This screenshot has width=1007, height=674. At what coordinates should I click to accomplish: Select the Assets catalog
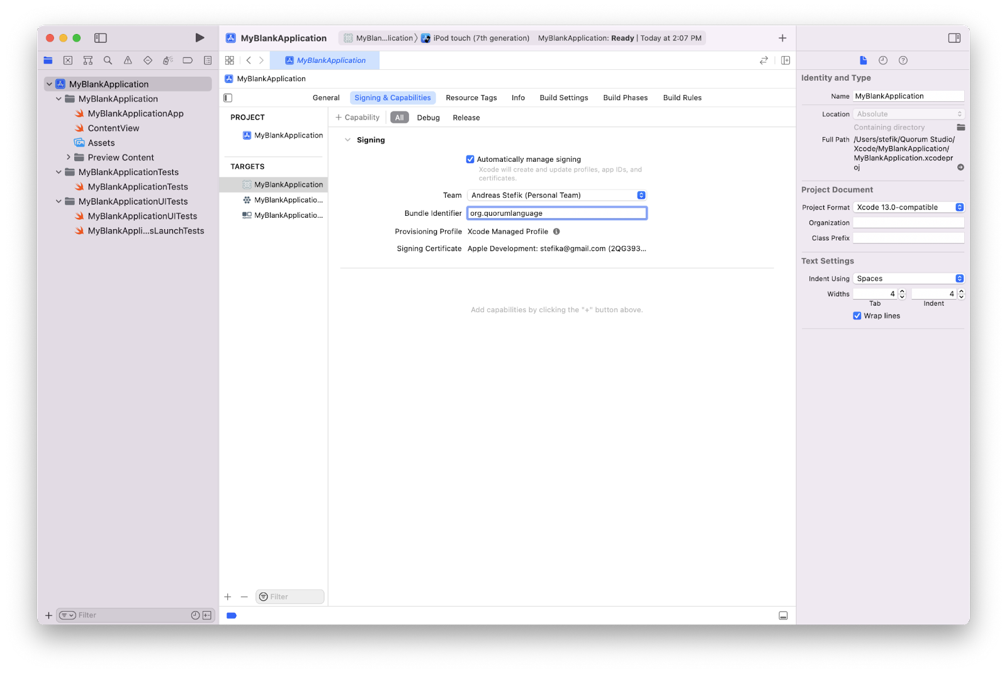[x=101, y=143]
